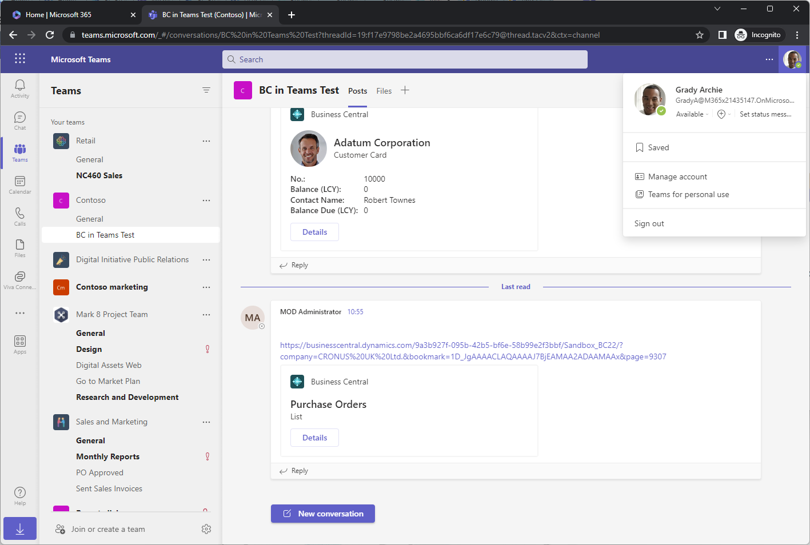This screenshot has width=810, height=545.
Task: Click Set status message
Action: pyautogui.click(x=765, y=114)
